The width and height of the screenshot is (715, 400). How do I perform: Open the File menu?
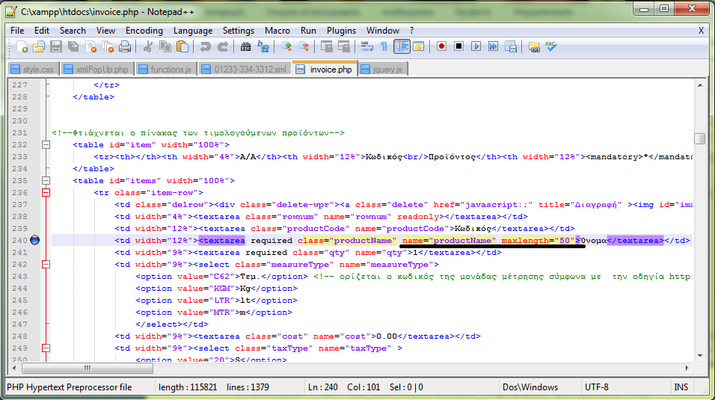(x=17, y=31)
